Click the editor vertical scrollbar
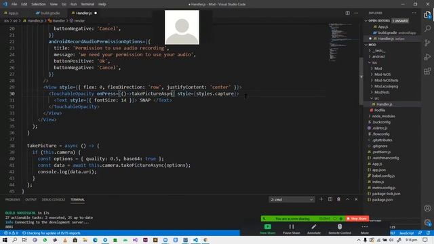The height and width of the screenshot is (244, 434). point(361,81)
